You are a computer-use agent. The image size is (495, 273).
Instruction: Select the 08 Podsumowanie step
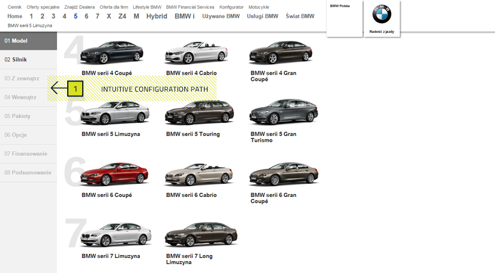pos(28,172)
